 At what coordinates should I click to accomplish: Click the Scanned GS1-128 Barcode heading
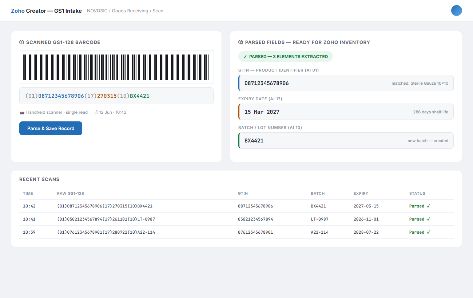60,42
